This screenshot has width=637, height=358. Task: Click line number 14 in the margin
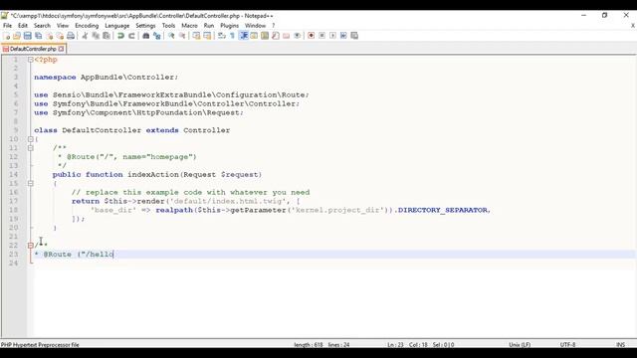pos(14,175)
